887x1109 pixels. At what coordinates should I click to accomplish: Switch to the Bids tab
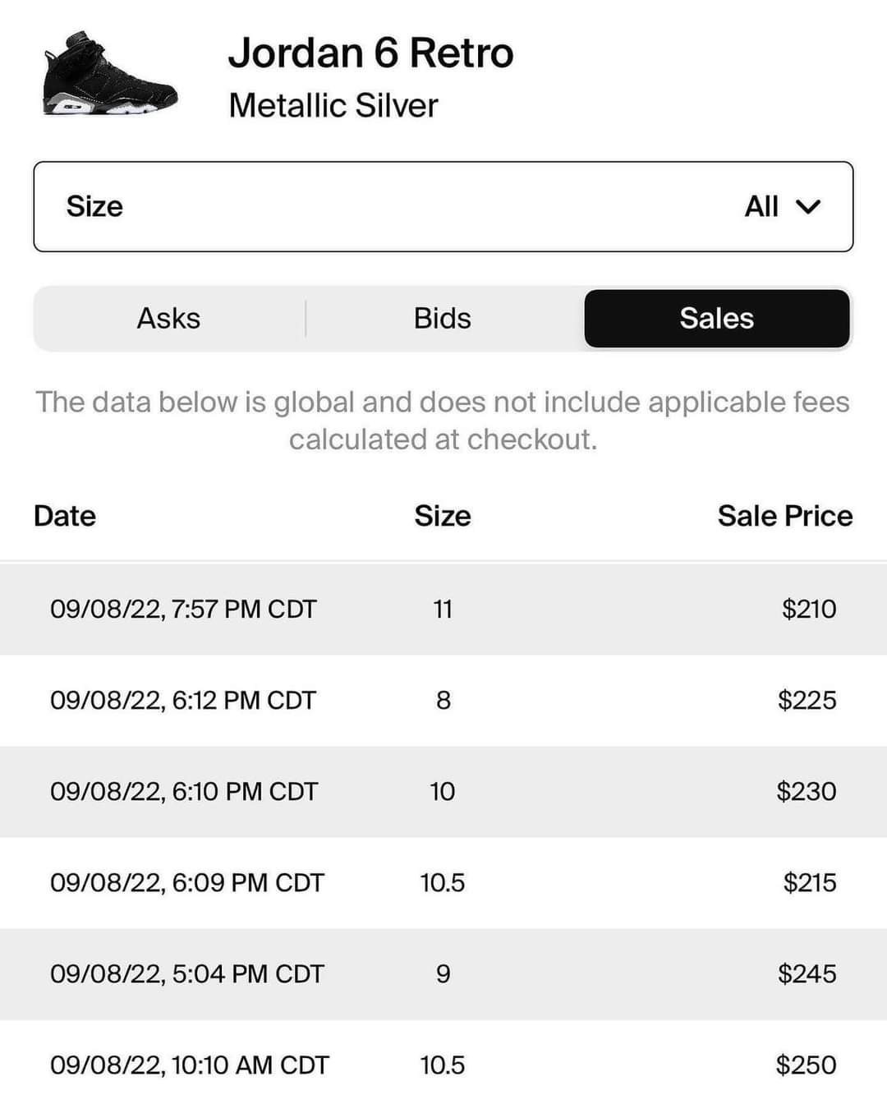coord(443,319)
